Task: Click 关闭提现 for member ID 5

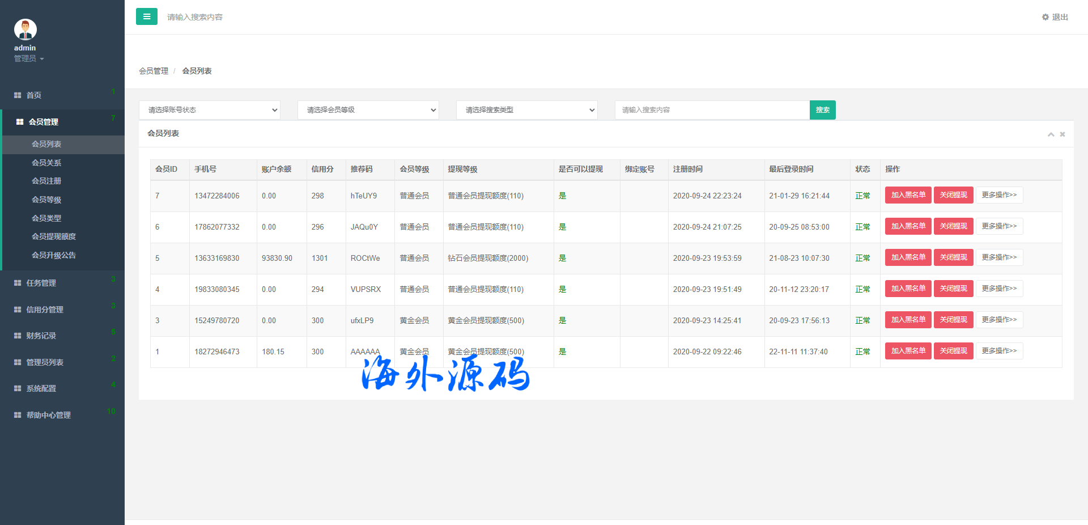Action: point(953,257)
